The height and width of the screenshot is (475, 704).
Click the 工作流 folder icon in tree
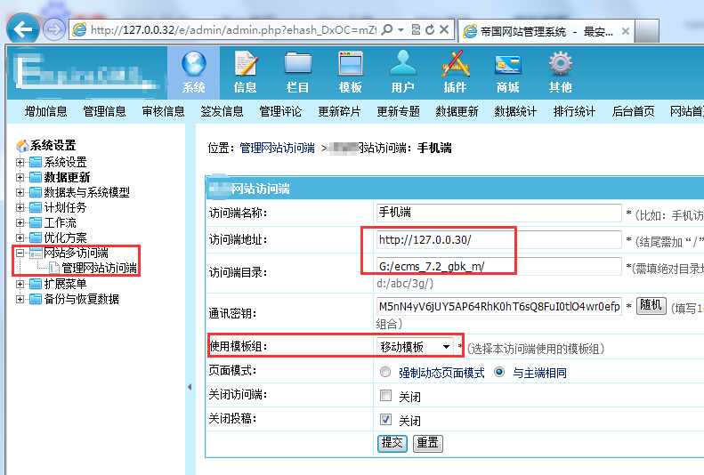click(36, 222)
